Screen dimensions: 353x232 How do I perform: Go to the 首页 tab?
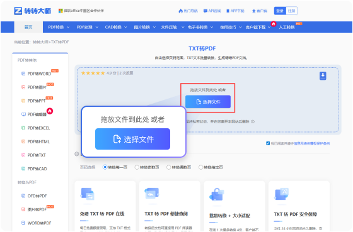pyautogui.click(x=28, y=27)
